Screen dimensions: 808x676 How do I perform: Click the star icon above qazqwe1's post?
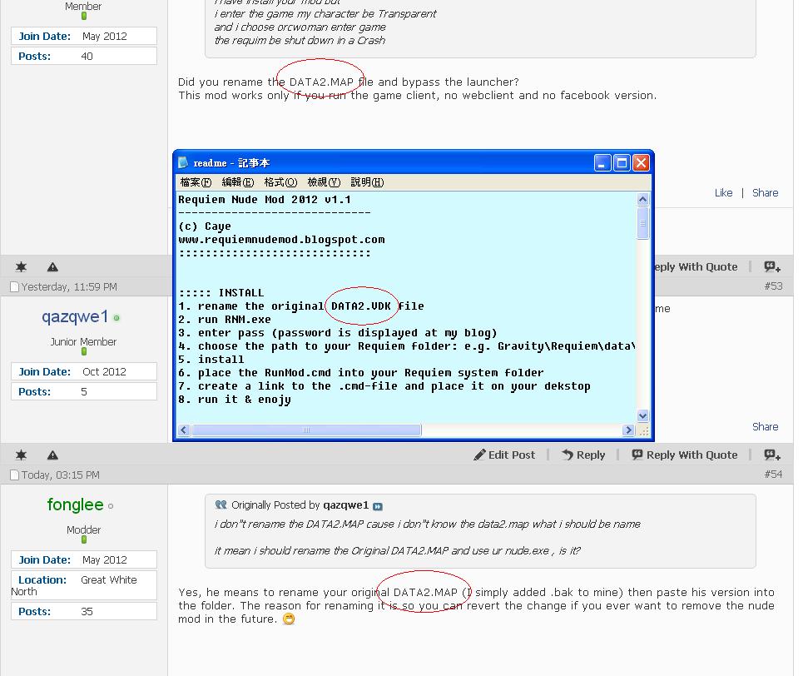pos(21,266)
